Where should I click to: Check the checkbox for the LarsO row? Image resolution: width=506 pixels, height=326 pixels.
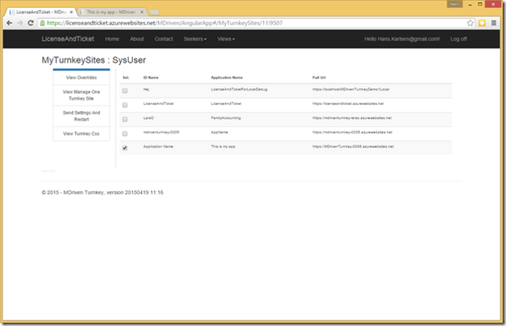point(125,119)
